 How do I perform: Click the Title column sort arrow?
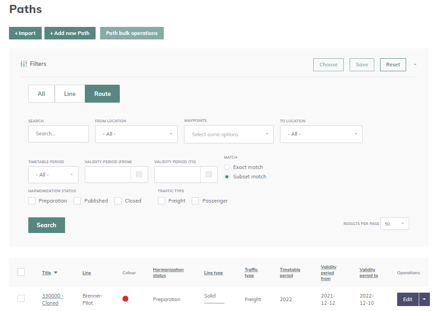56,273
